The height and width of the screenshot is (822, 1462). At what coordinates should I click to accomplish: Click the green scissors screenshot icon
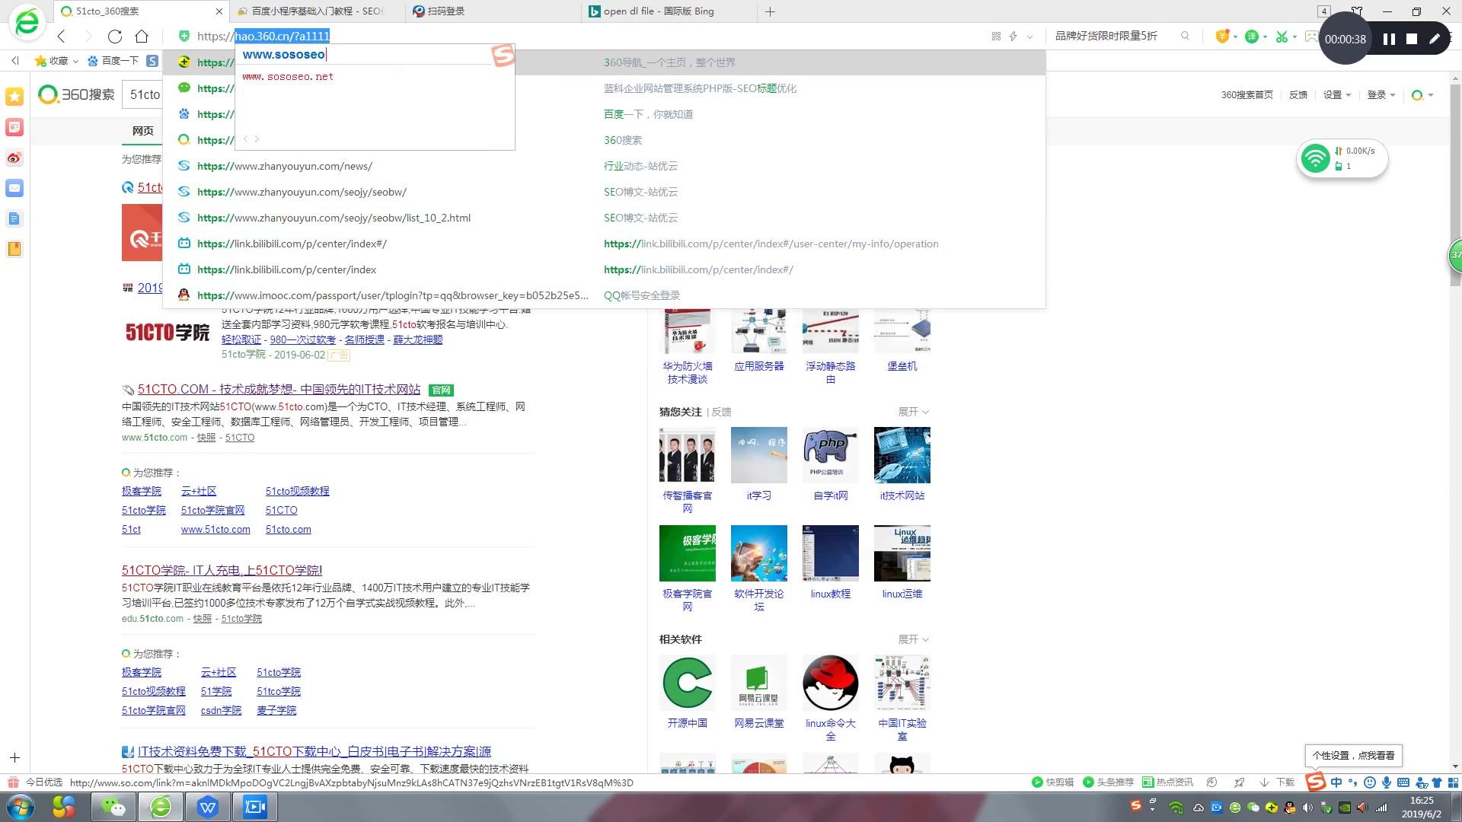1282,37
